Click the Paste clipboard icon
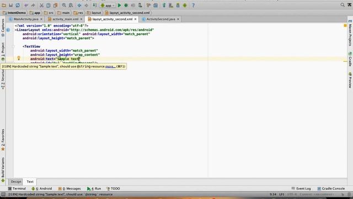 [x=55, y=5]
